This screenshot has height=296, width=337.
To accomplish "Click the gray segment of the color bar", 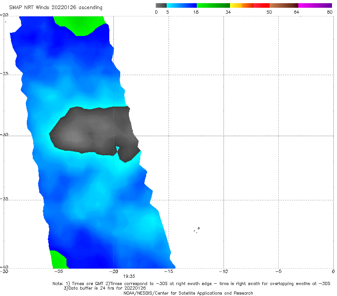I will tap(161, 5).
